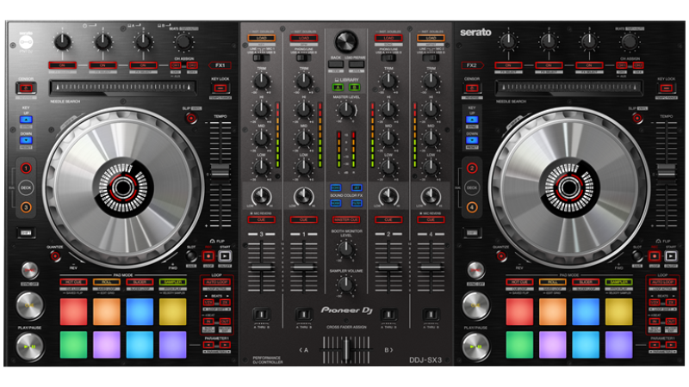
Task: Toggle the left deck Censor button
Action: point(25,89)
